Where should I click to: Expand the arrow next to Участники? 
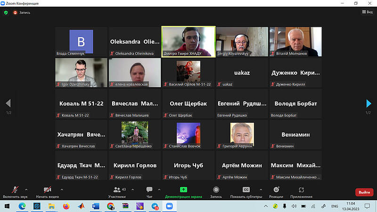coord(132,189)
